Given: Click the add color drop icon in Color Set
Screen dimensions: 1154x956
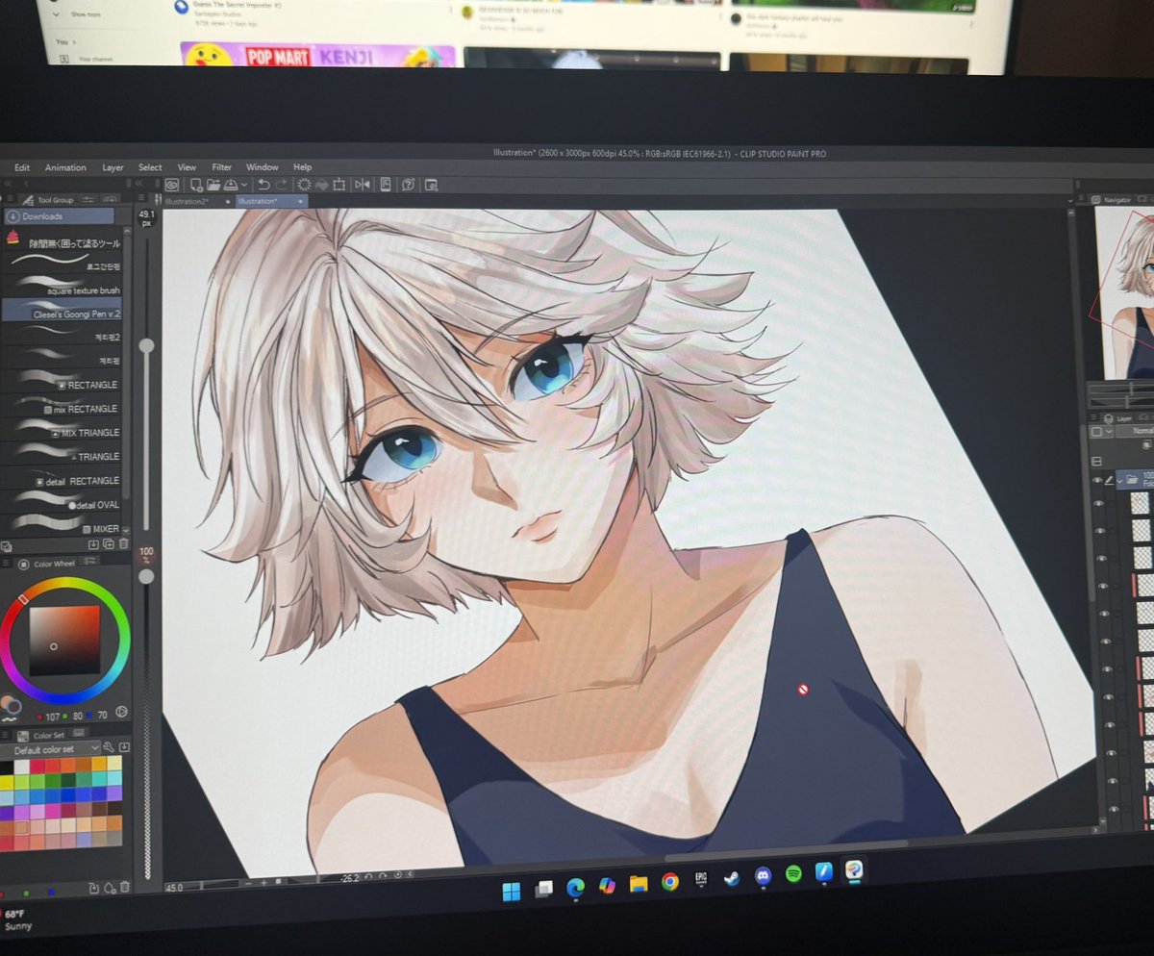Looking at the screenshot, I should [x=110, y=888].
